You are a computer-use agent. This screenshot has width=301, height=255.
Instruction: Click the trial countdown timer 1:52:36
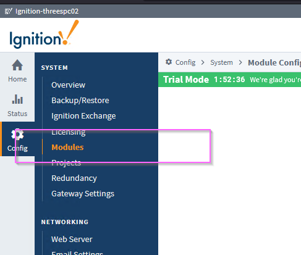pyautogui.click(x=229, y=80)
